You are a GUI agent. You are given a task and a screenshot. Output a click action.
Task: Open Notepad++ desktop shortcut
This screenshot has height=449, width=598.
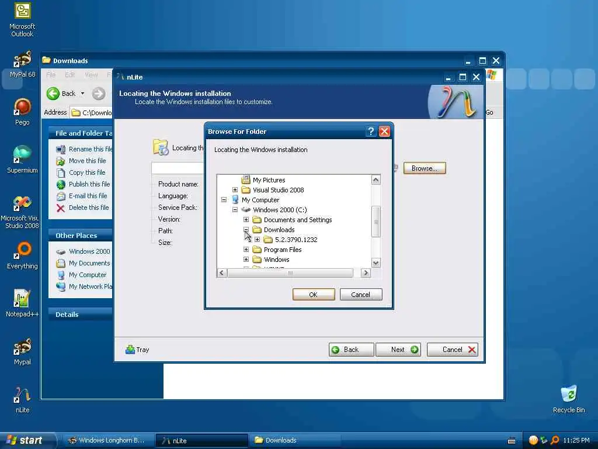click(x=22, y=303)
